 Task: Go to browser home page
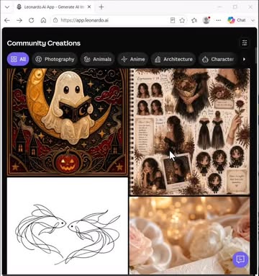[x=43, y=20]
